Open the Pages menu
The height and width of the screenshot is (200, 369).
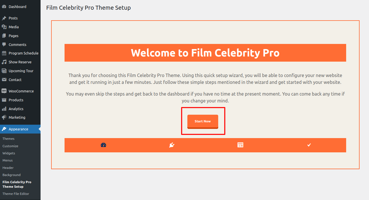click(x=13, y=36)
